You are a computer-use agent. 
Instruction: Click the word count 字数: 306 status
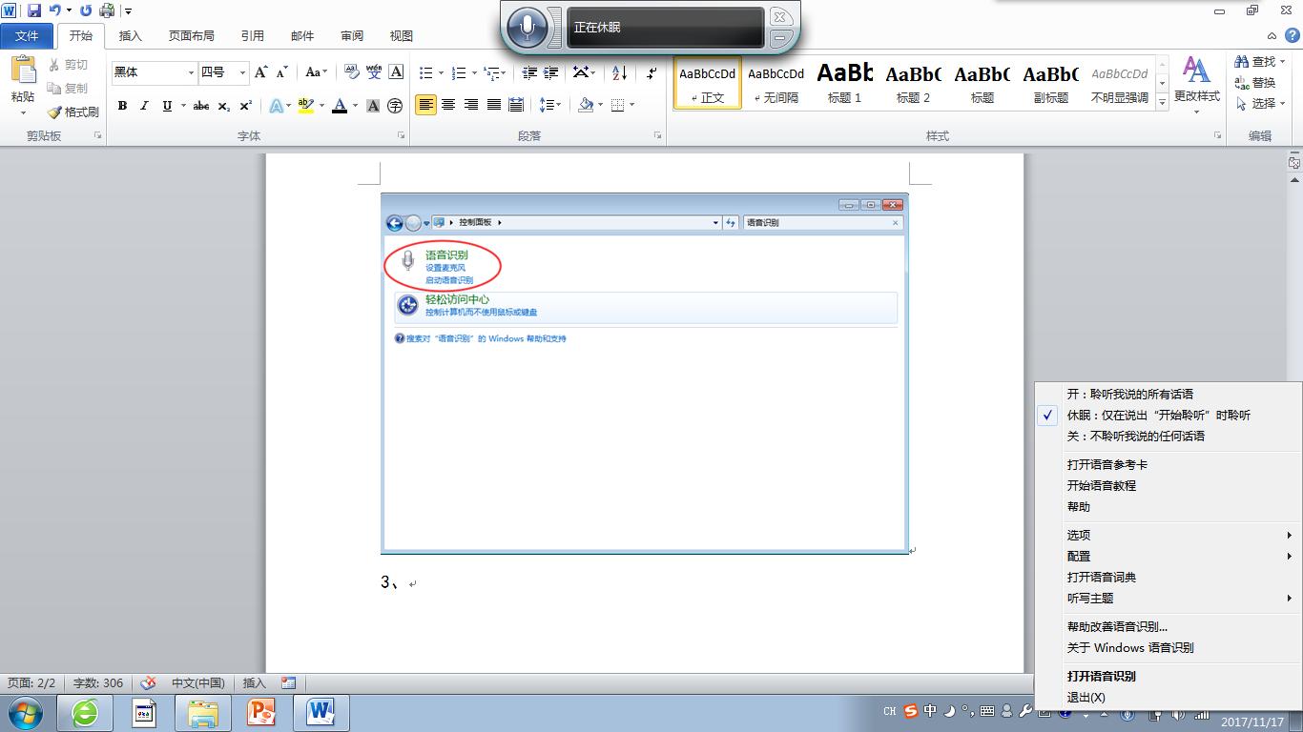pyautogui.click(x=98, y=682)
